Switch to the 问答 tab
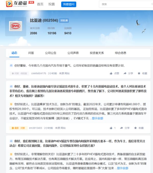Viewport: 153px width, 173px height. pyautogui.click(x=31, y=53)
